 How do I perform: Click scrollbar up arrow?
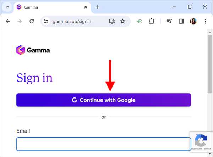[x=210, y=32]
